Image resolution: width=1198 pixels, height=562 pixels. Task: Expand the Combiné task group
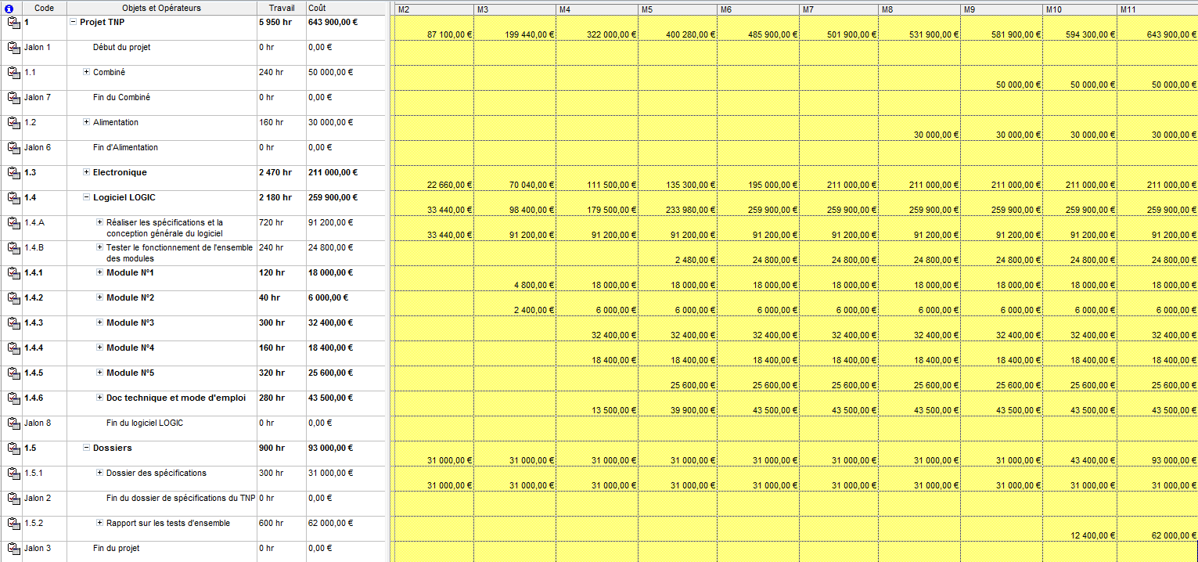(x=86, y=73)
